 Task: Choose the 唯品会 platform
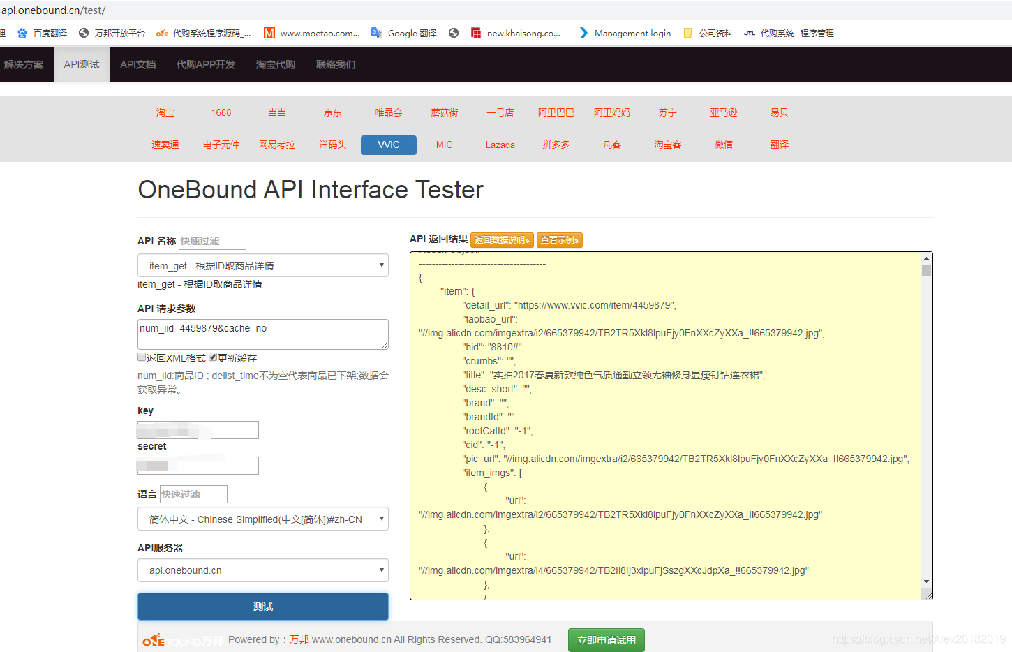pos(389,112)
